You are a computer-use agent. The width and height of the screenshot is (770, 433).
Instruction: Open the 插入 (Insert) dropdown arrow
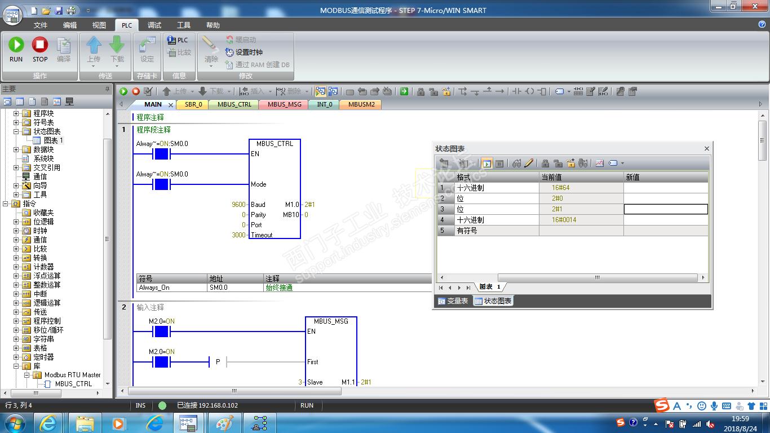point(270,91)
